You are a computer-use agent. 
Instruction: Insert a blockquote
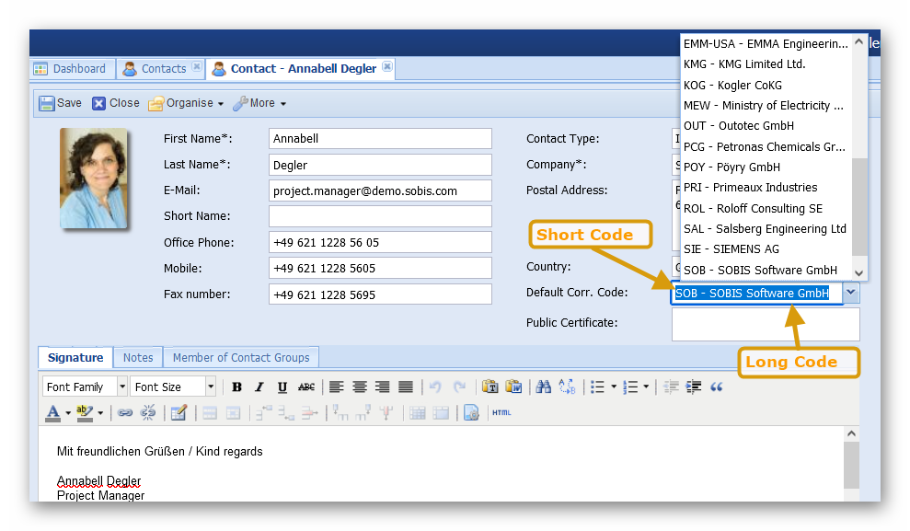717,387
